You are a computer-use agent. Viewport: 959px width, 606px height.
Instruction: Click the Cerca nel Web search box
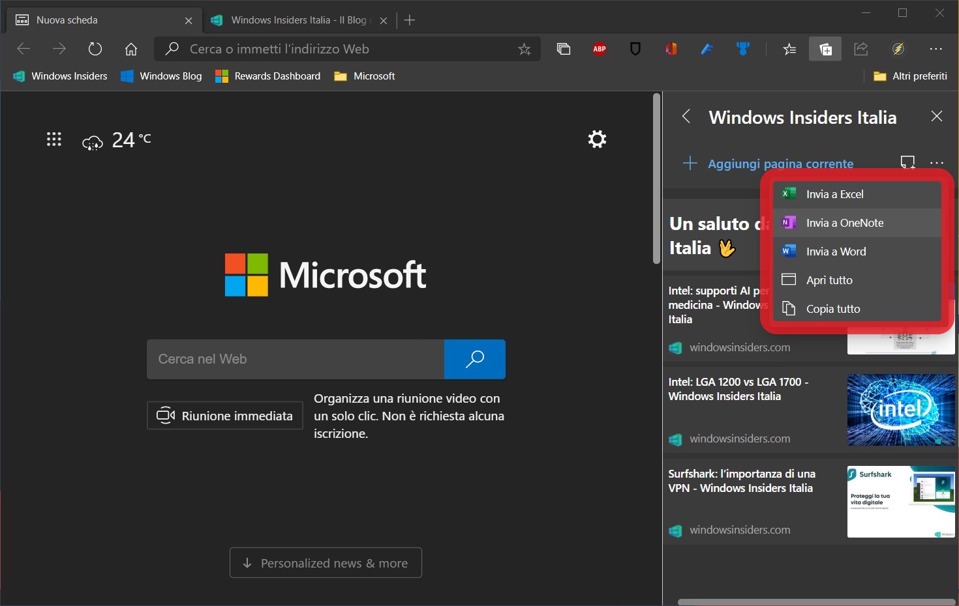click(x=296, y=359)
